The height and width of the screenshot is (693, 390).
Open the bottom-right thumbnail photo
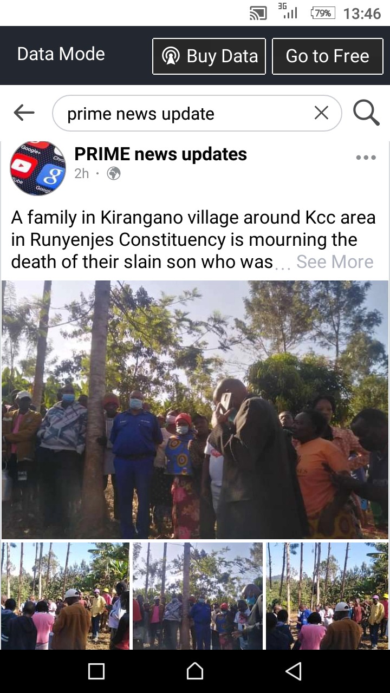tap(327, 596)
